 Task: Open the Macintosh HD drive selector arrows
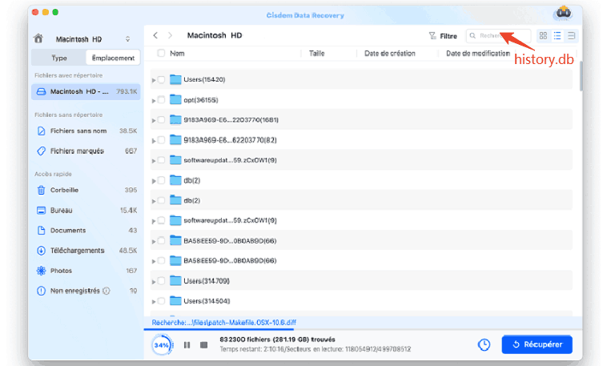coord(127,39)
